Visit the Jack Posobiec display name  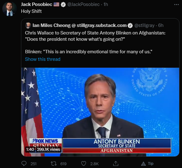coord(37,4)
